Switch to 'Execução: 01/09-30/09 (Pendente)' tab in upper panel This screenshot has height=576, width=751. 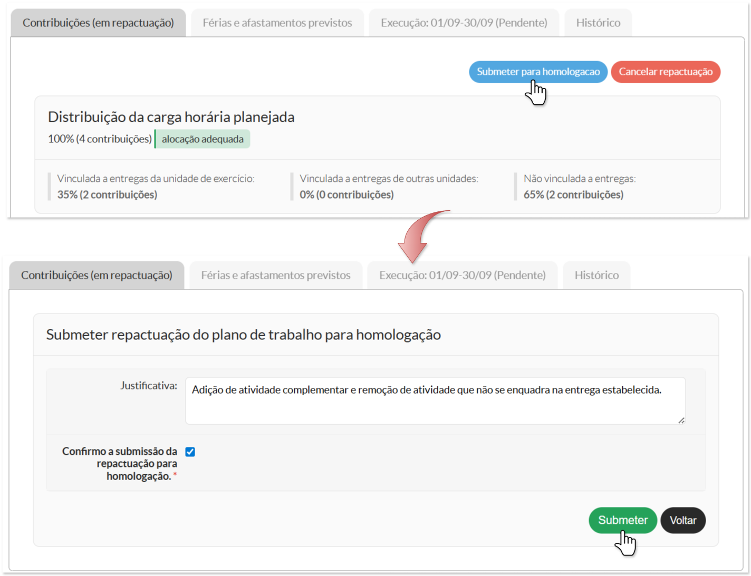tap(464, 23)
